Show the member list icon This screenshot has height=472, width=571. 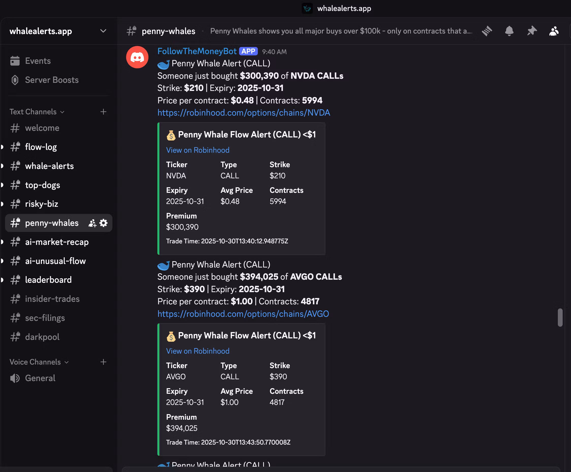[x=554, y=31]
